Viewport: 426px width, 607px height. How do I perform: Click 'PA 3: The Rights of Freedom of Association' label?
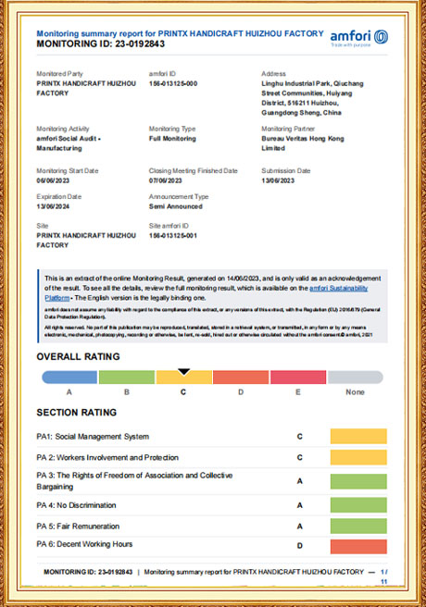coord(135,481)
